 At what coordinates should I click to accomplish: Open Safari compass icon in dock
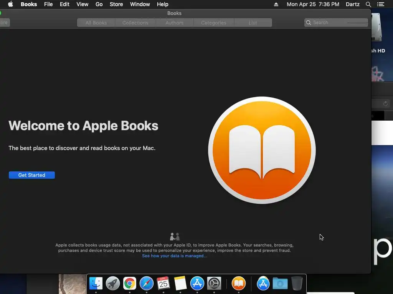(146, 283)
